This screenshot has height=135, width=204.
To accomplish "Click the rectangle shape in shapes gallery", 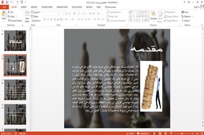I will [x=140, y=12].
